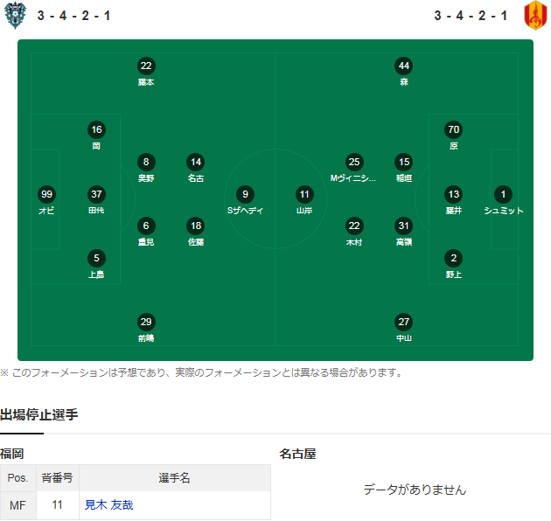The image size is (551, 521).
Task: Click the number 22 木村 player marker
Action: point(353,226)
